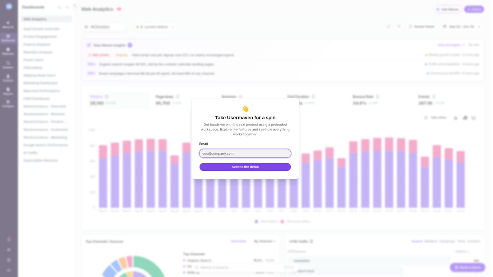493x277 pixels.
Task: Open the Dashboards section in the left rail
Action: (8, 38)
